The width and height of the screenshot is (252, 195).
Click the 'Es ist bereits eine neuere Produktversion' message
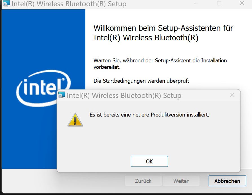point(149,115)
